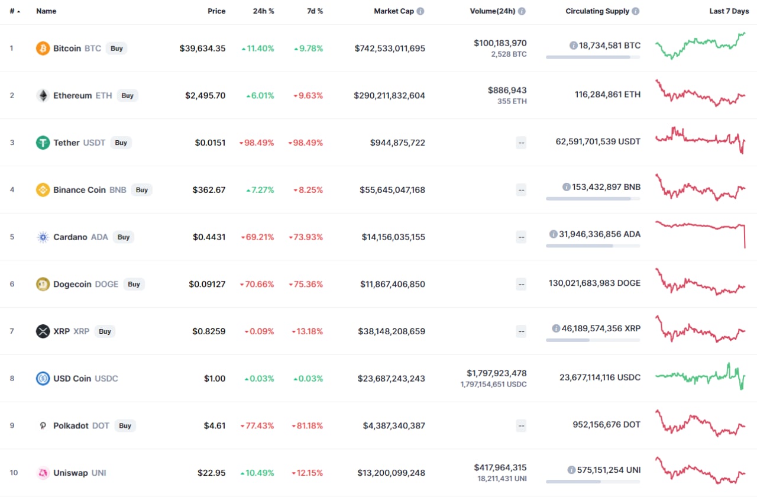Click the Buy button next to Bitcoin
This screenshot has height=497, width=757.
[117, 49]
